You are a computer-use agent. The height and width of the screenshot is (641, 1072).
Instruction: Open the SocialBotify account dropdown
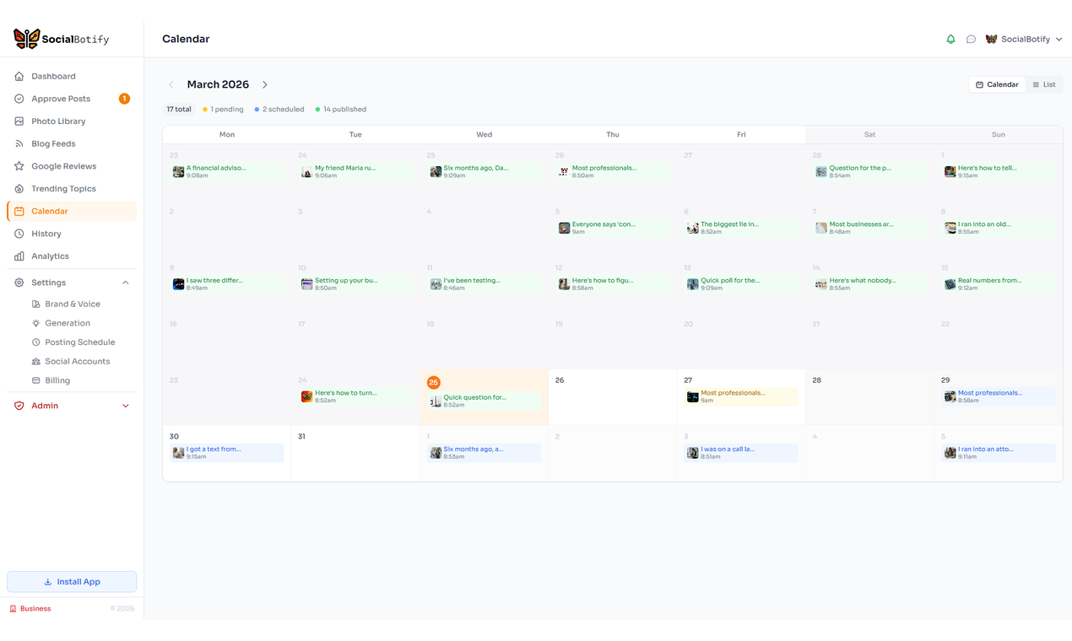[1024, 39]
